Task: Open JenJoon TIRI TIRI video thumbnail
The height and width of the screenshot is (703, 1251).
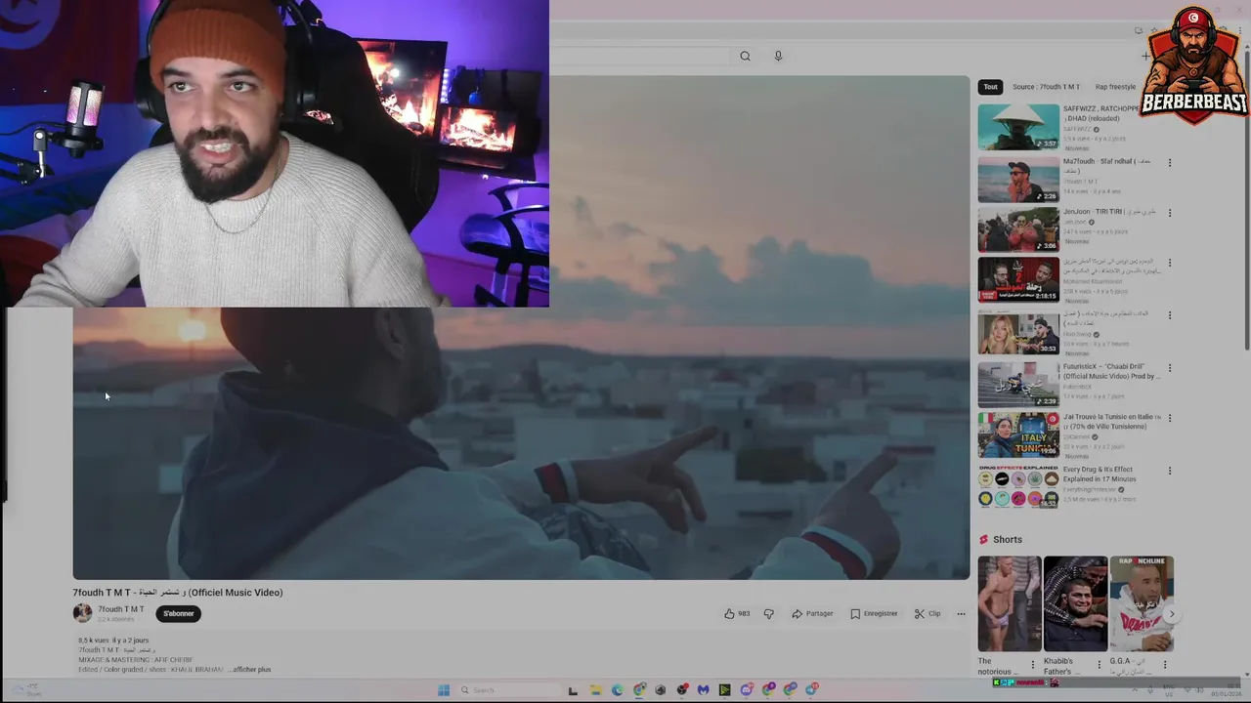Action: pyautogui.click(x=1018, y=229)
